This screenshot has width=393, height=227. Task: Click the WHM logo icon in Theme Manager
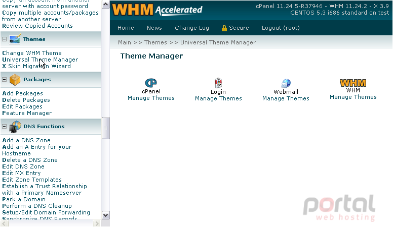click(x=353, y=83)
